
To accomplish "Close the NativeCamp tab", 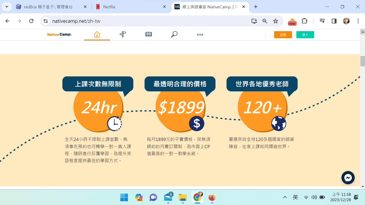I will [x=243, y=7].
